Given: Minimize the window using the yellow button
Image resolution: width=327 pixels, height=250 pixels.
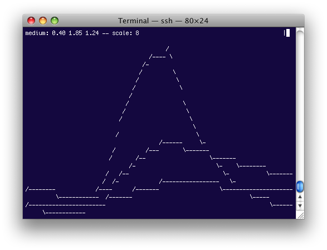Looking at the screenshot, I should [43, 21].
